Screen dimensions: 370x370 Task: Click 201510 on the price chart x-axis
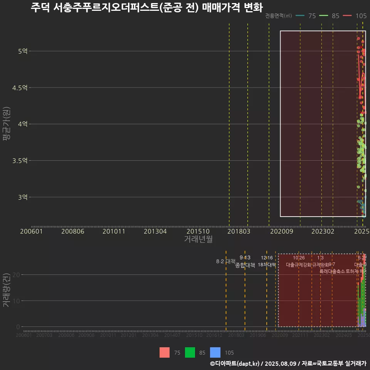(x=198, y=231)
